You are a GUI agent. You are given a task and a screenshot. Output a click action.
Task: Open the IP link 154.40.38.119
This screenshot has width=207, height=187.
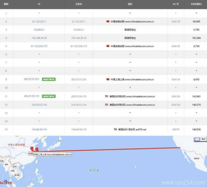39,129
